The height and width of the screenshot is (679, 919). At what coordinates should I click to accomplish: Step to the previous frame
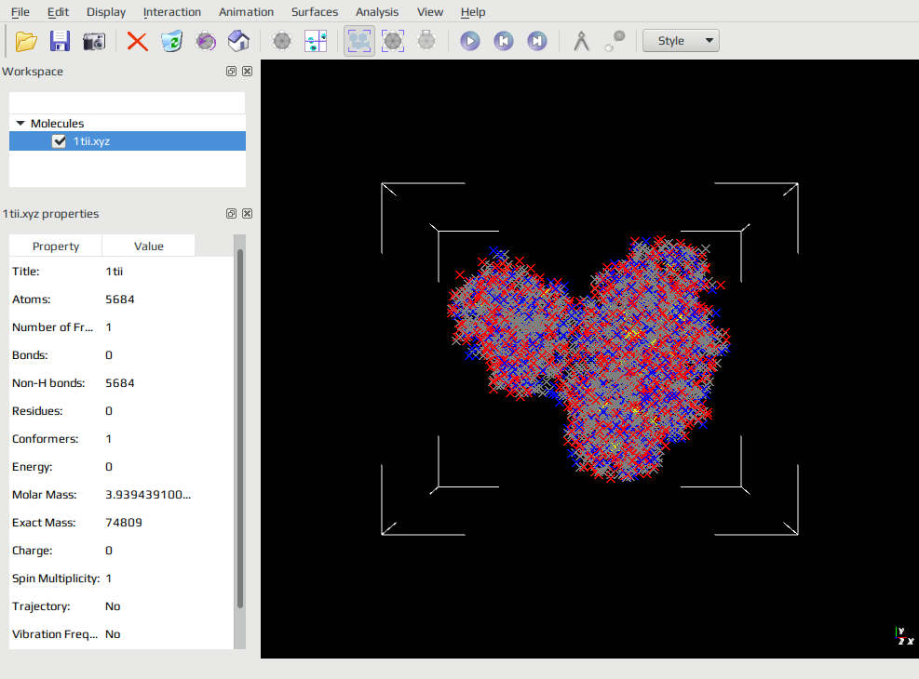(x=504, y=41)
